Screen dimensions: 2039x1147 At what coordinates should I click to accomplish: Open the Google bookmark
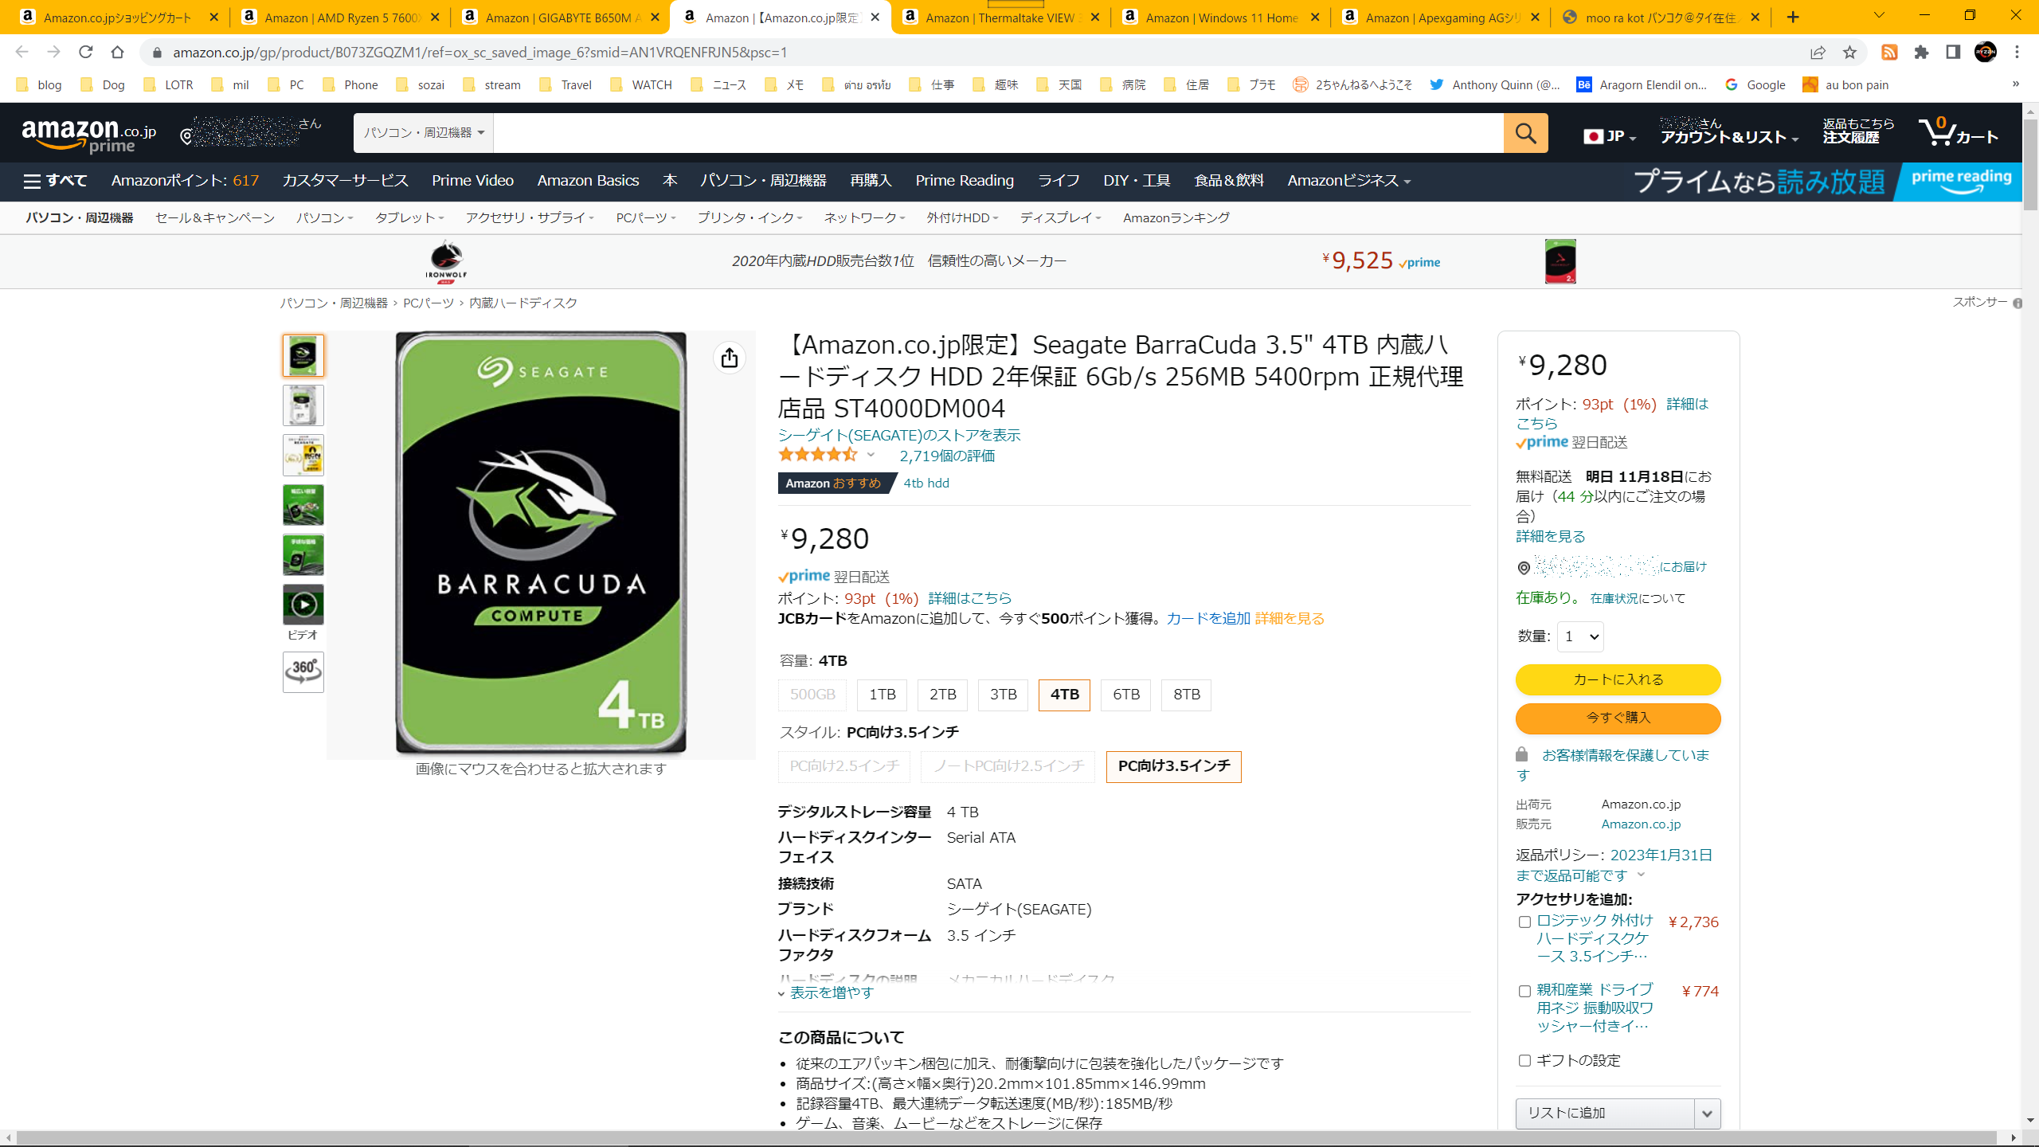pyautogui.click(x=1755, y=85)
